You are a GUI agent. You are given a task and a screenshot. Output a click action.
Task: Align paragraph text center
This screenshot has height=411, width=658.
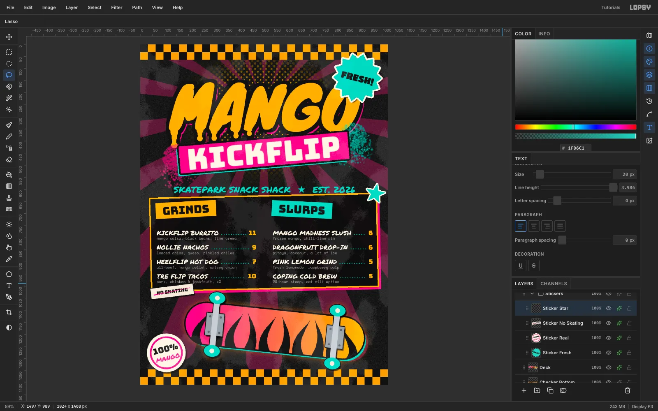tap(534, 226)
